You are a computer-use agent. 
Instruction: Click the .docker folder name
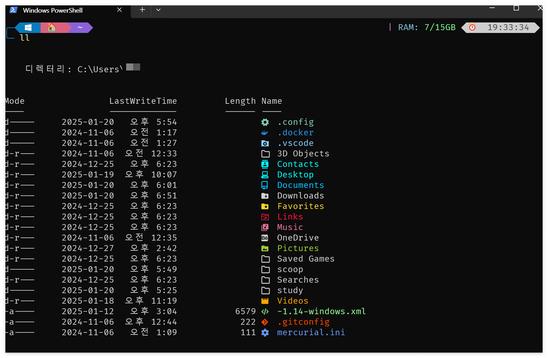click(x=295, y=133)
